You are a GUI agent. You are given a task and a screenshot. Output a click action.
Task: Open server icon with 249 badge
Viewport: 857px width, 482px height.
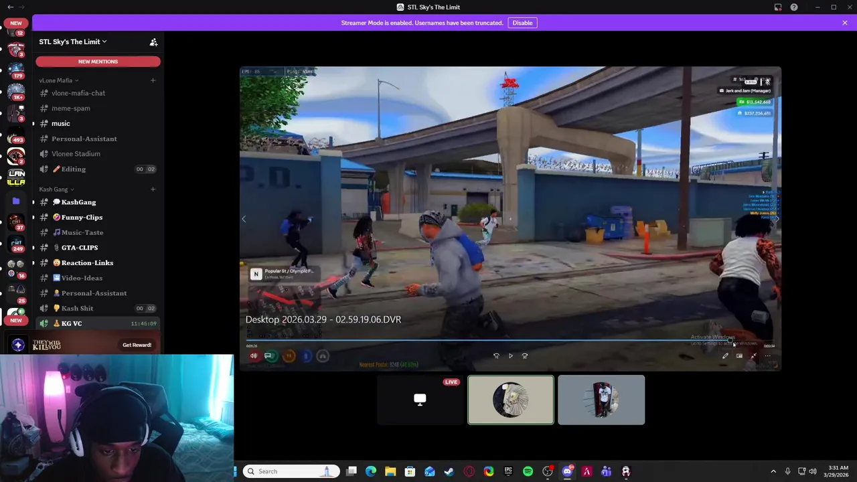pos(16,244)
